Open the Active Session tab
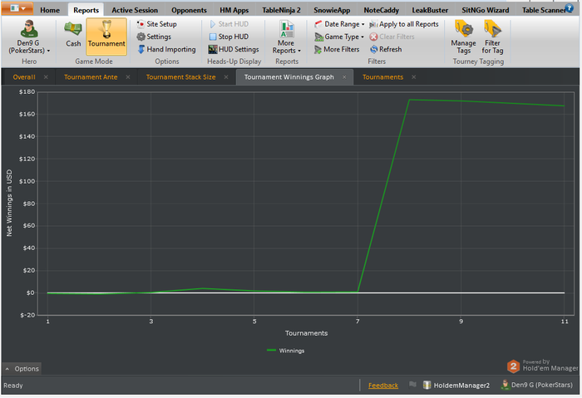The width and height of the screenshot is (582, 398). tap(135, 10)
